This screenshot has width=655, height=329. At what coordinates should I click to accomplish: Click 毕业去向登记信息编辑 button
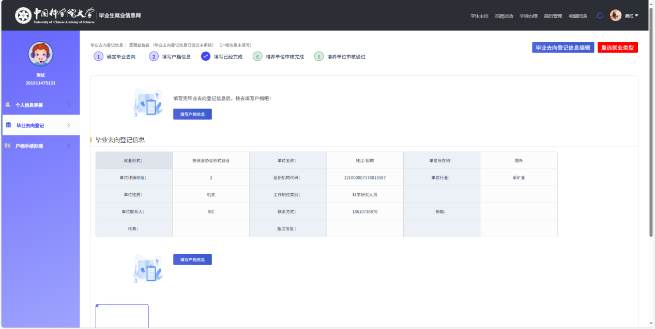click(562, 47)
